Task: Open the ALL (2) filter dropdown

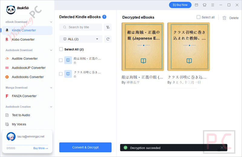Action: [x=81, y=39]
